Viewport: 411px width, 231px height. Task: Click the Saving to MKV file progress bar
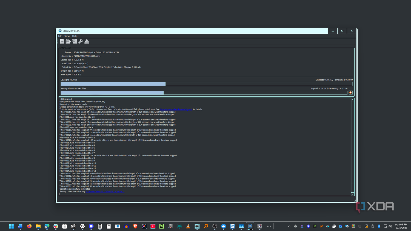point(207,84)
